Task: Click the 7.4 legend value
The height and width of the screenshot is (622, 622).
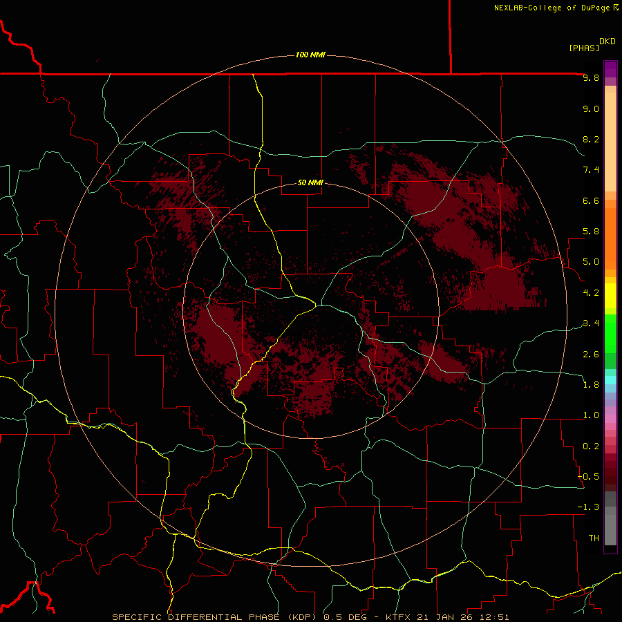Action: 591,170
